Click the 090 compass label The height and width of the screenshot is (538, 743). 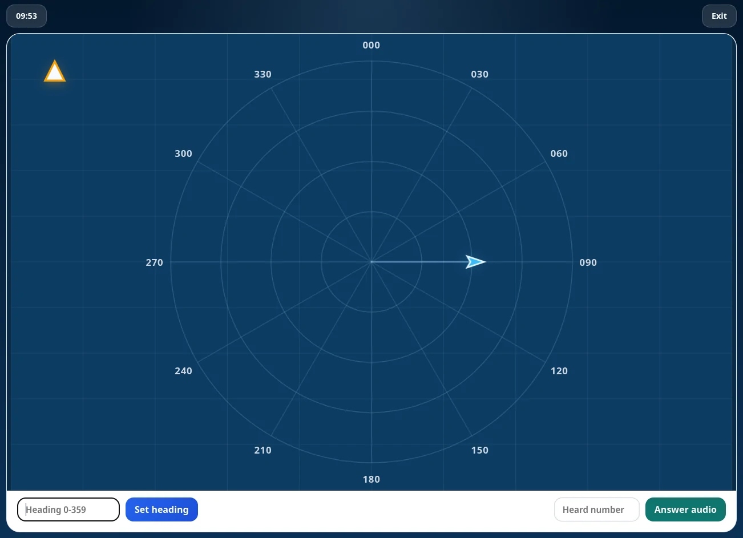pyautogui.click(x=588, y=262)
